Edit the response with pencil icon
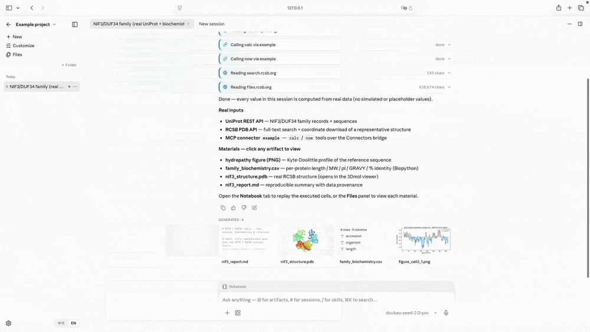Image resolution: width=590 pixels, height=332 pixels. [x=254, y=207]
